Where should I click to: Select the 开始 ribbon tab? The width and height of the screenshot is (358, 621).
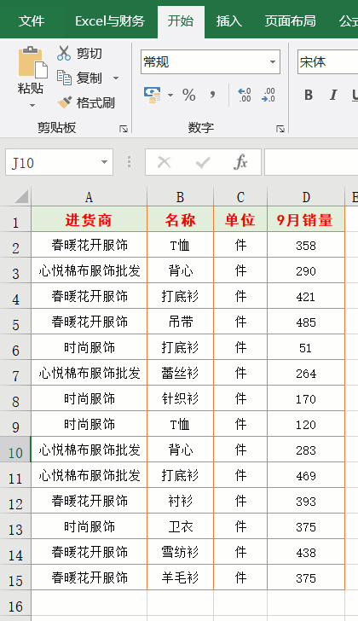click(181, 21)
